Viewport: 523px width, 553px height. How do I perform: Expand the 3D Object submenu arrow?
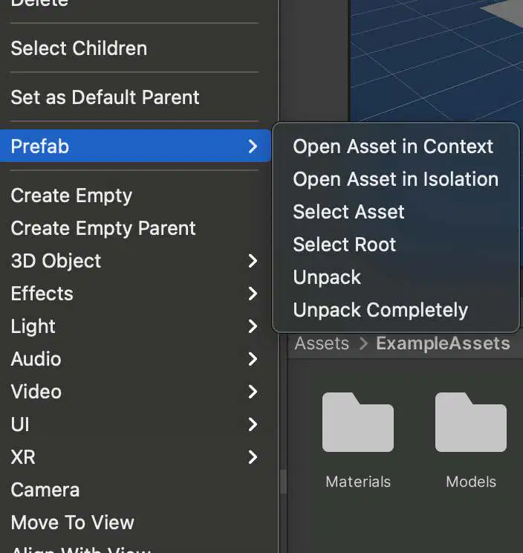coord(253,261)
